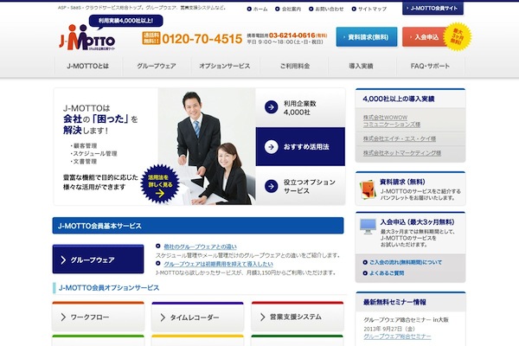519x346 pixels.
Task: Open ご入会の流れ(無料期間)について link
Action: point(406,262)
